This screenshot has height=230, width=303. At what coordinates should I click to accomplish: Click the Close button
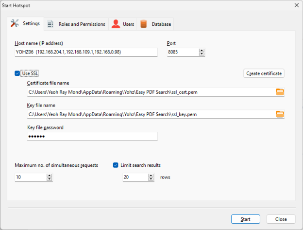(x=281, y=219)
